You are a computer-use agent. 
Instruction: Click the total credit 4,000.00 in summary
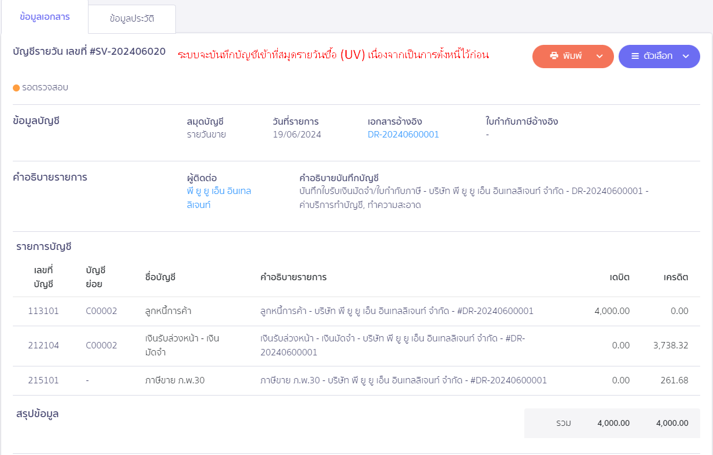[672, 423]
